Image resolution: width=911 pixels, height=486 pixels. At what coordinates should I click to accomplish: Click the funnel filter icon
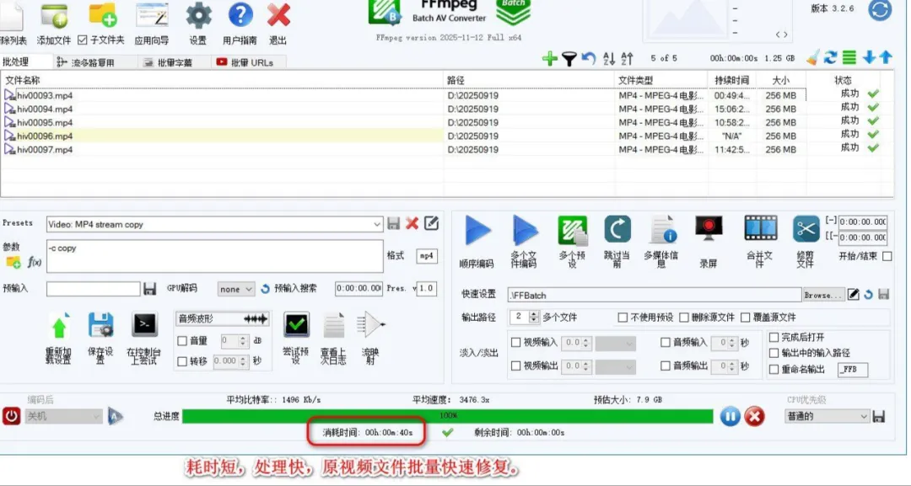[569, 59]
